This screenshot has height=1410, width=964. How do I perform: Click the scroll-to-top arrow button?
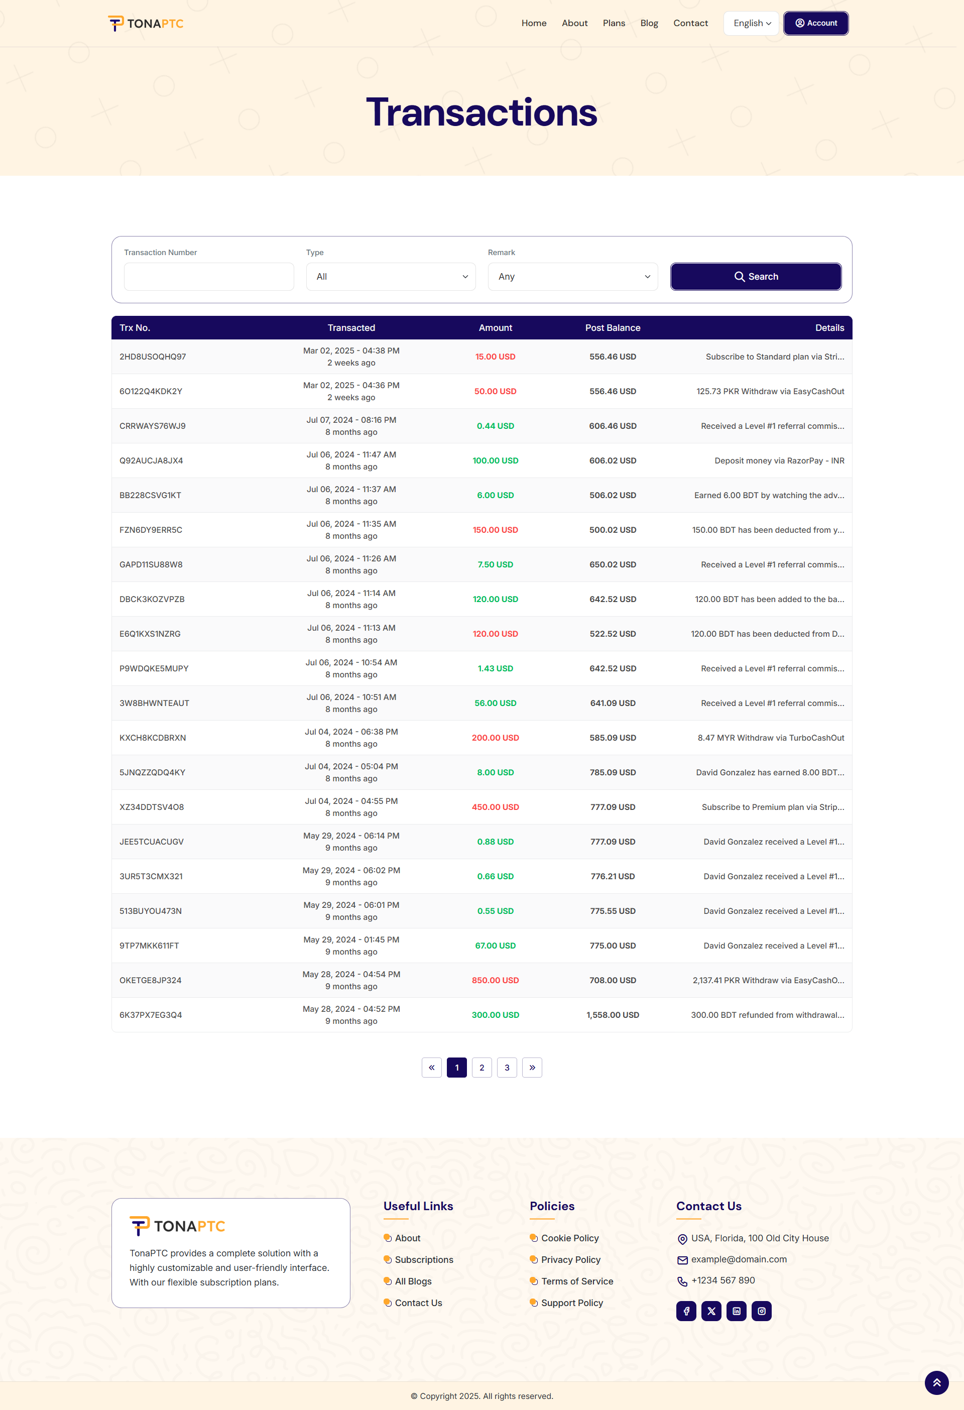[936, 1383]
